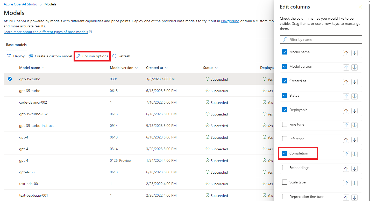The width and height of the screenshot is (370, 201).
Task: Select the Base models tab
Action: pos(16,45)
